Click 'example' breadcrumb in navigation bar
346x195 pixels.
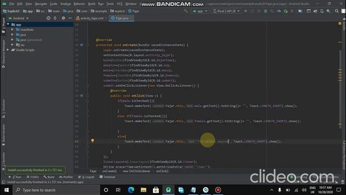(x=99, y=11)
